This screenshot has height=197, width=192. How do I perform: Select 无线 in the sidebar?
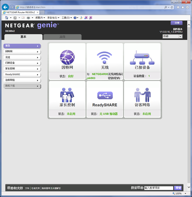[22, 57]
